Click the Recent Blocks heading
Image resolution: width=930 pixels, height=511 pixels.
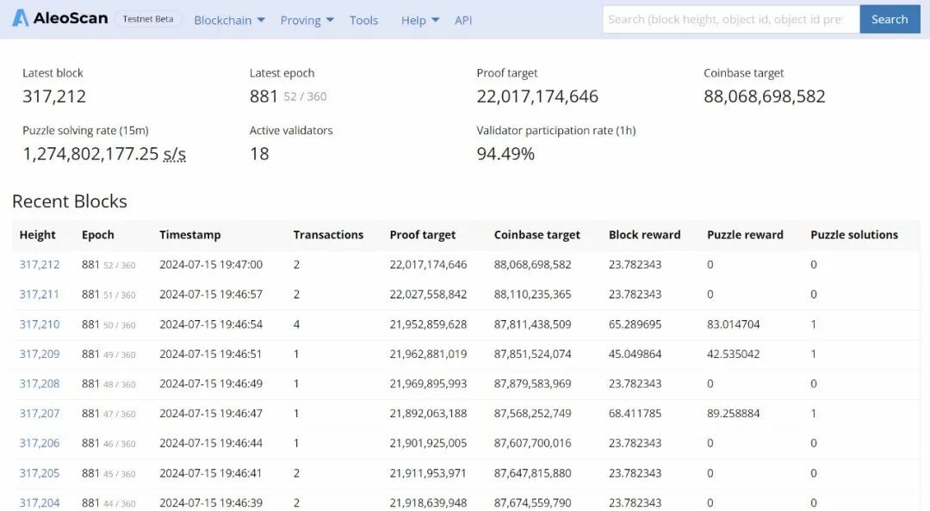click(70, 201)
